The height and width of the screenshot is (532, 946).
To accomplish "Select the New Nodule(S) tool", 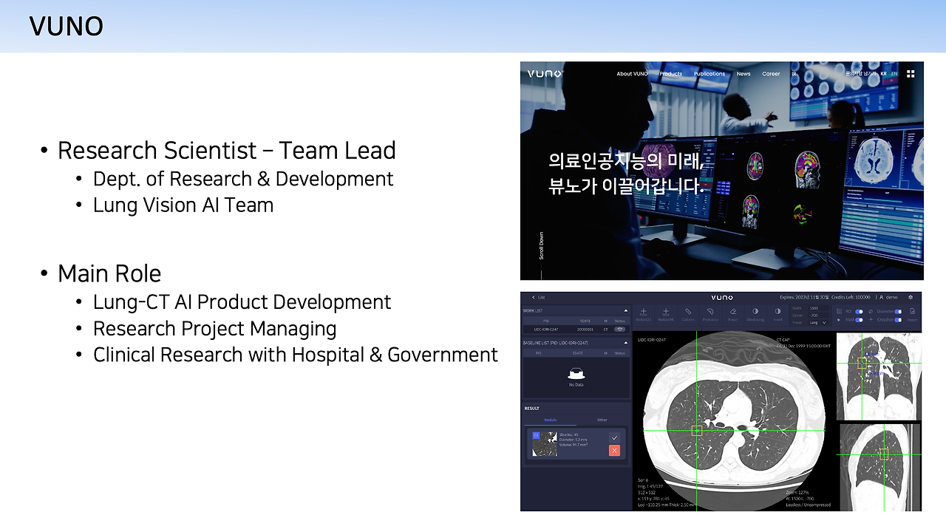I will pos(643,315).
